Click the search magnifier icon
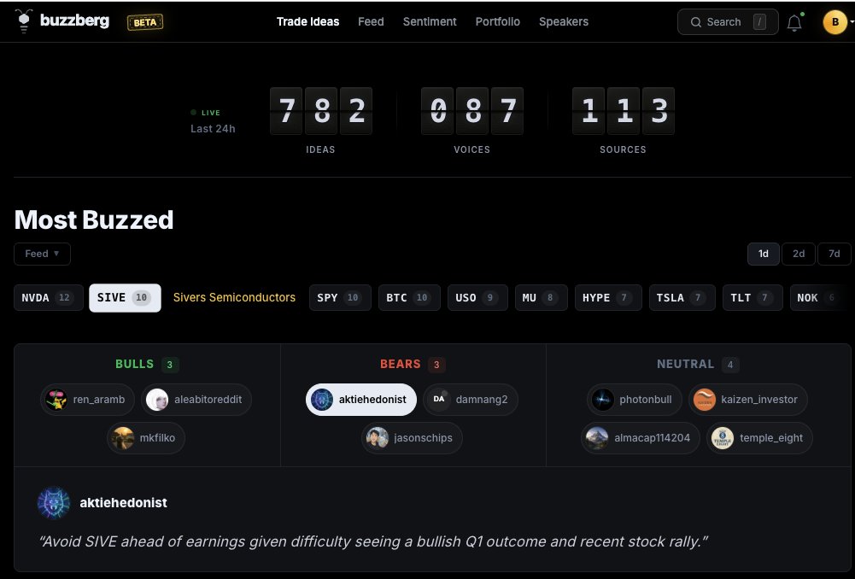This screenshot has width=855, height=579. point(696,22)
